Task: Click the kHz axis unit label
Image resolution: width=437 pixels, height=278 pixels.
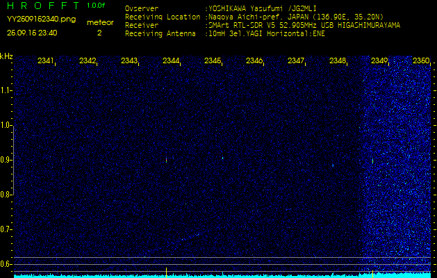Action: (x=6, y=56)
